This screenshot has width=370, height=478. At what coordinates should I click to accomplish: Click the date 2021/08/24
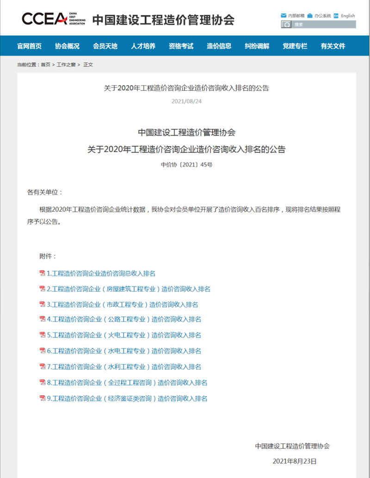[x=186, y=101]
